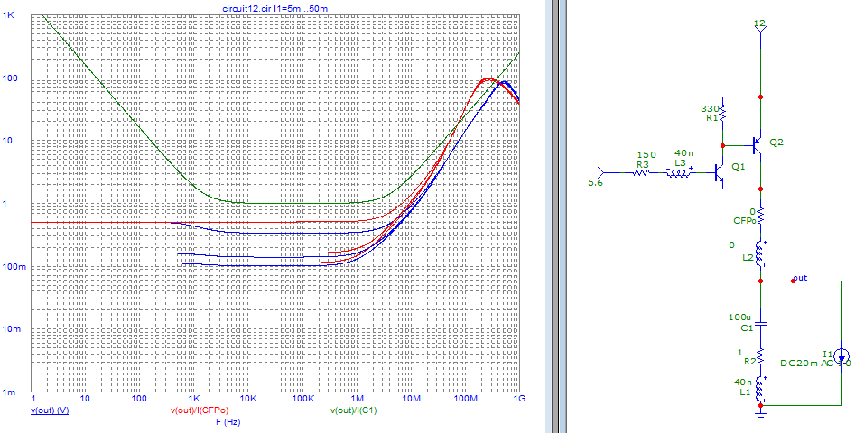Select resistor R3 150 symbol
Image resolution: width=860 pixels, height=433 pixels.
point(641,172)
